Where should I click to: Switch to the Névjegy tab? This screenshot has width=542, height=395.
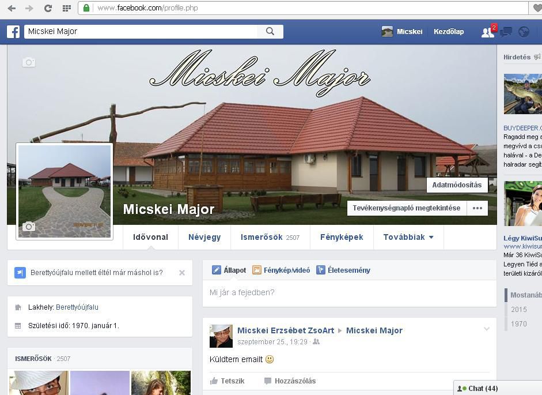click(x=204, y=237)
